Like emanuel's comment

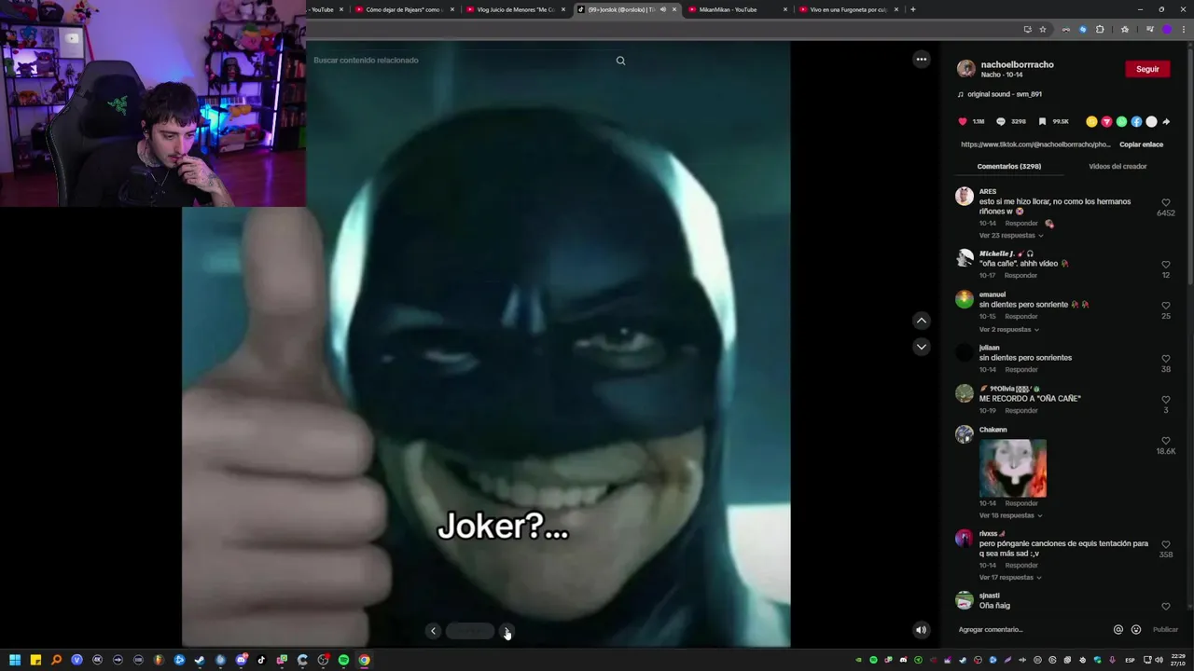click(1166, 306)
